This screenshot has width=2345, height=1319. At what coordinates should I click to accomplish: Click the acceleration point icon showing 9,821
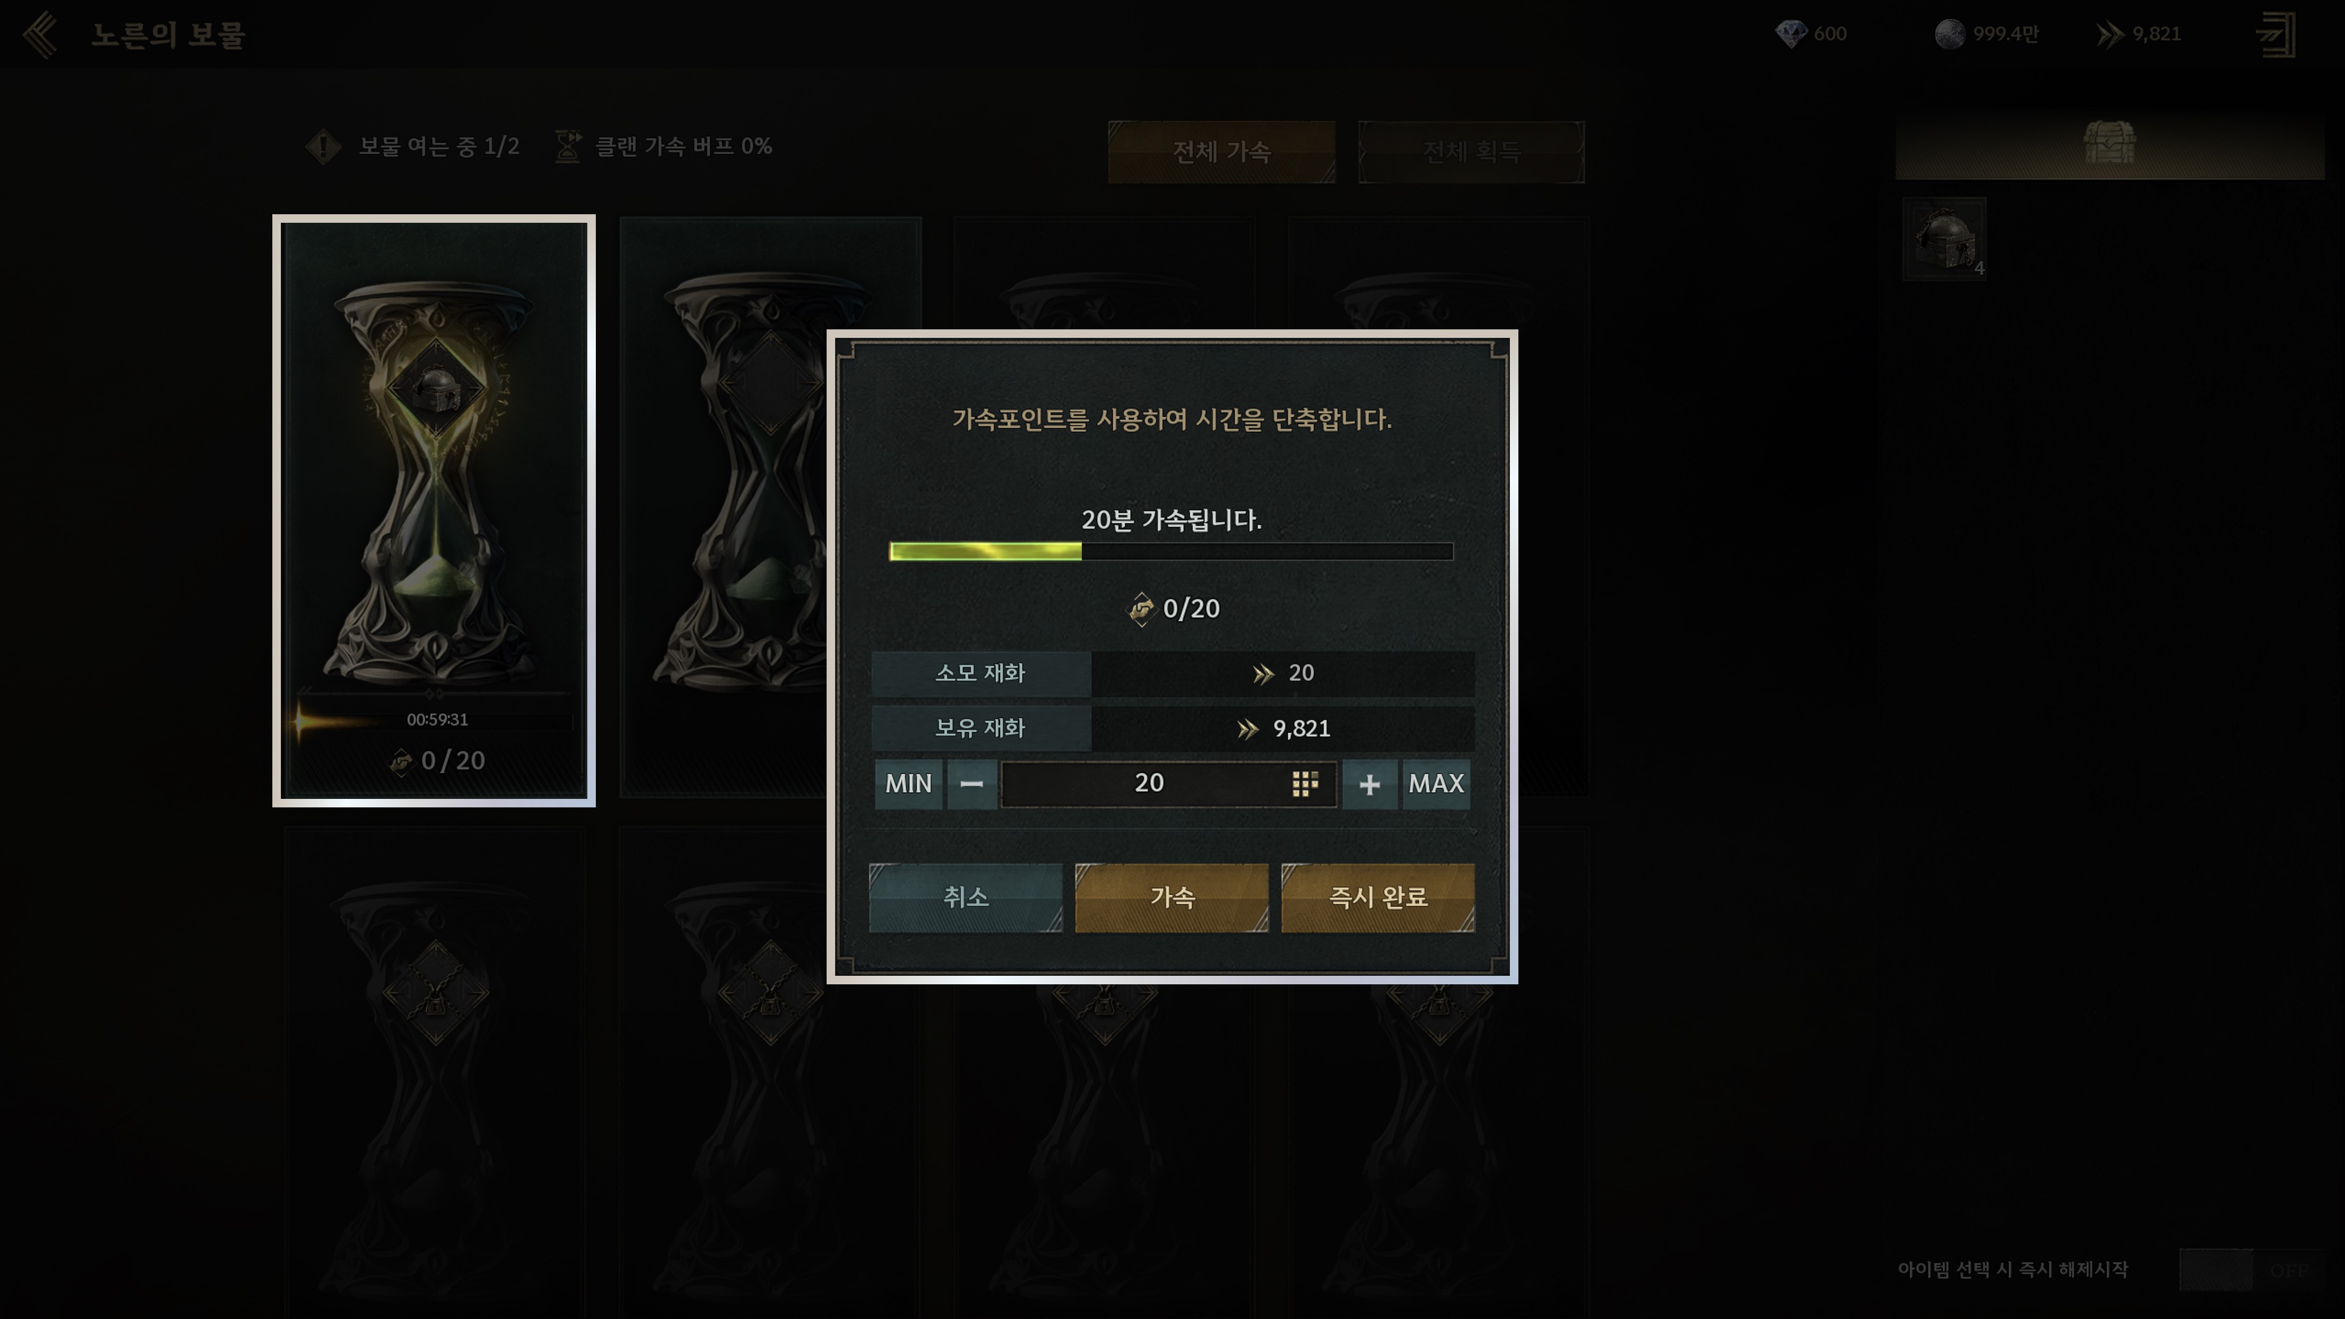pos(2110,35)
